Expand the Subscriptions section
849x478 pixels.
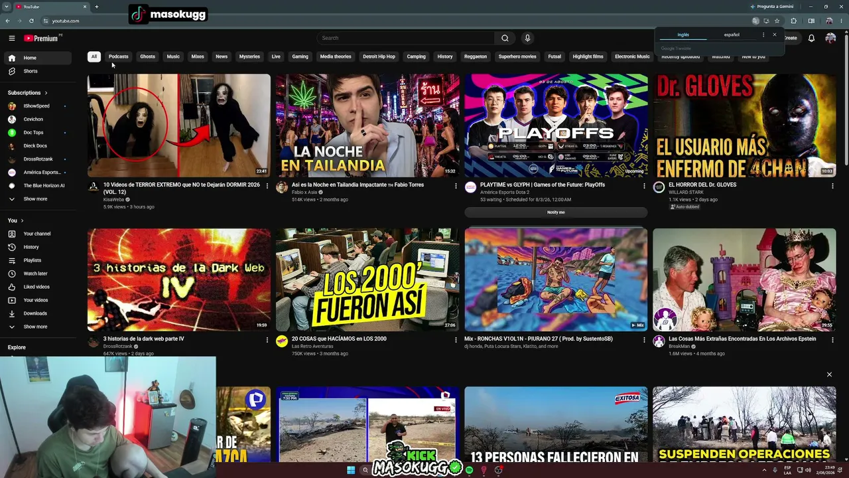[x=27, y=93]
